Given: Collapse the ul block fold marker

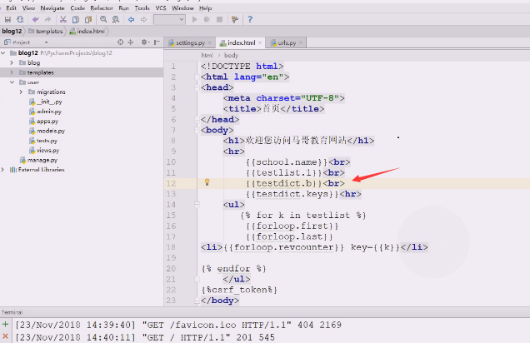Looking at the screenshot, I should click(x=197, y=205).
